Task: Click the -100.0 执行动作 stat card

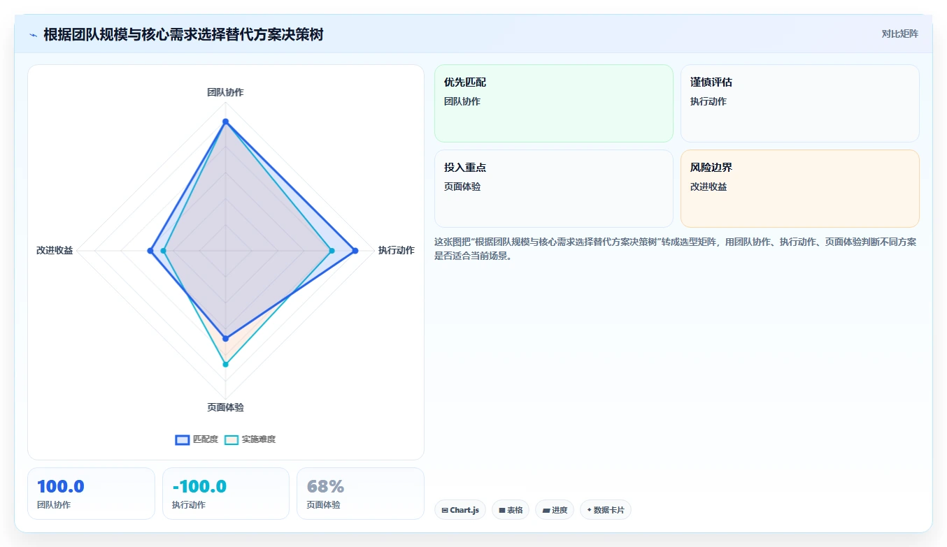Action: 226,493
